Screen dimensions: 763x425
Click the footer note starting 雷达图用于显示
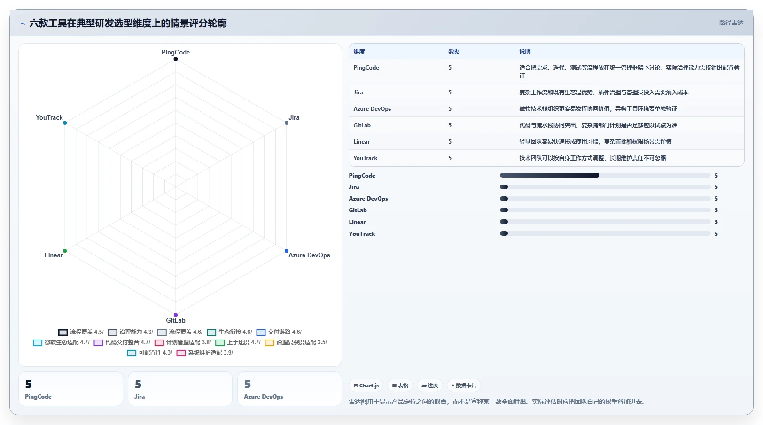498,402
